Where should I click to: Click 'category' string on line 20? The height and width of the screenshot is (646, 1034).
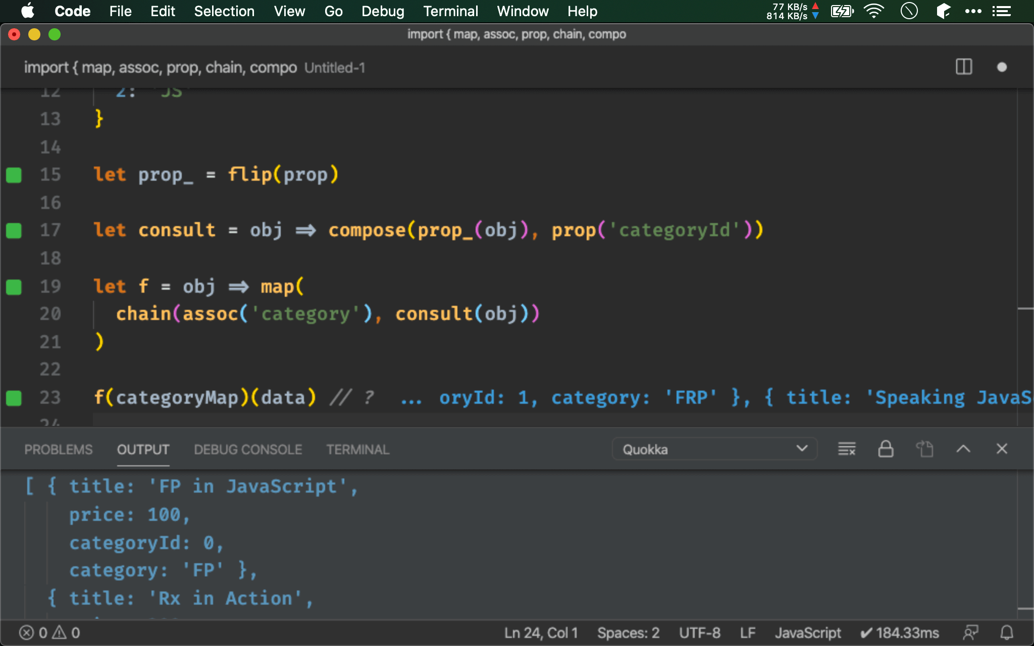[305, 314]
